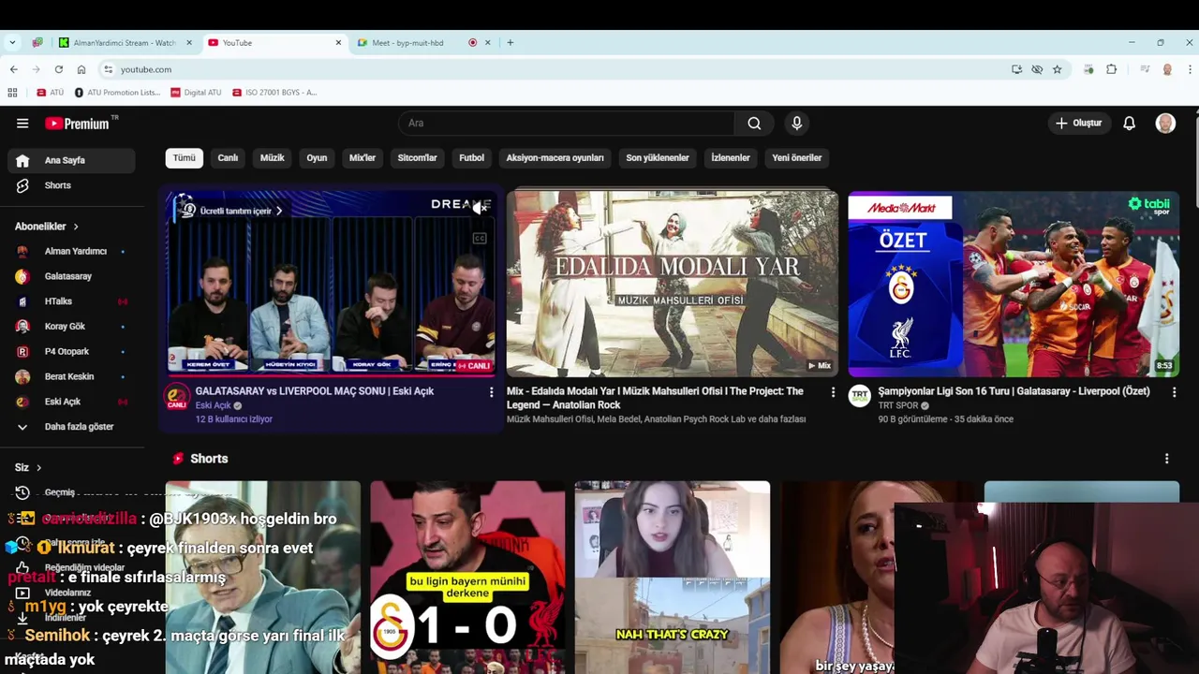The image size is (1199, 674).
Task: Open options menu for Şampiyonlar Ligi özet video
Action: pyautogui.click(x=1174, y=392)
